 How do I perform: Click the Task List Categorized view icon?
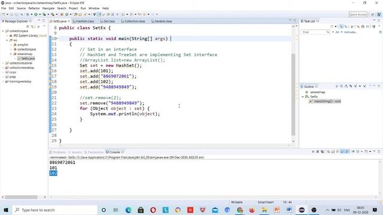(x=341, y=26)
